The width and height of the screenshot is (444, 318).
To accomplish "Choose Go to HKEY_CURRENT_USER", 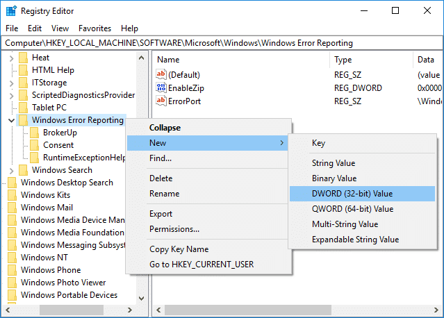I will [x=208, y=265].
